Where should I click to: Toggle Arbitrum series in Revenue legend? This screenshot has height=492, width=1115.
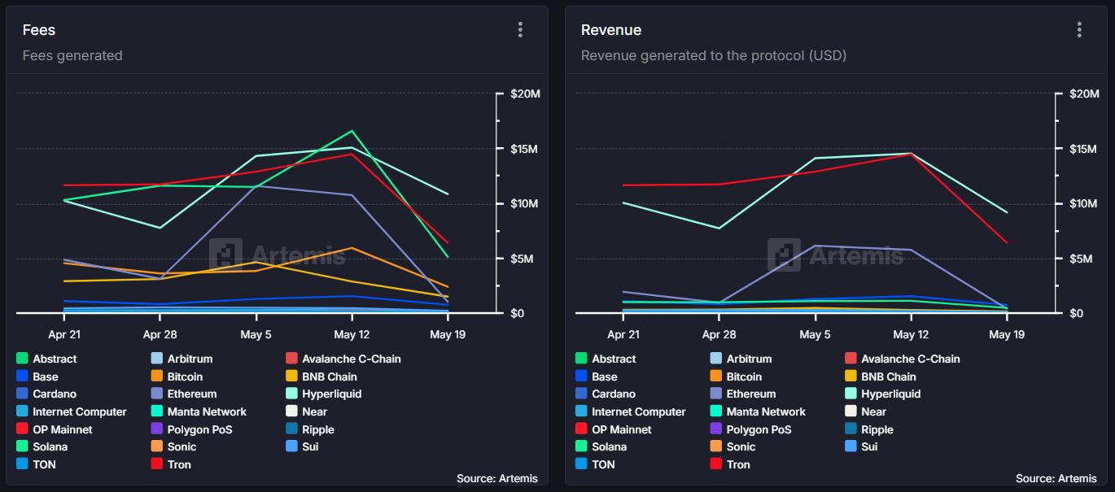(741, 359)
